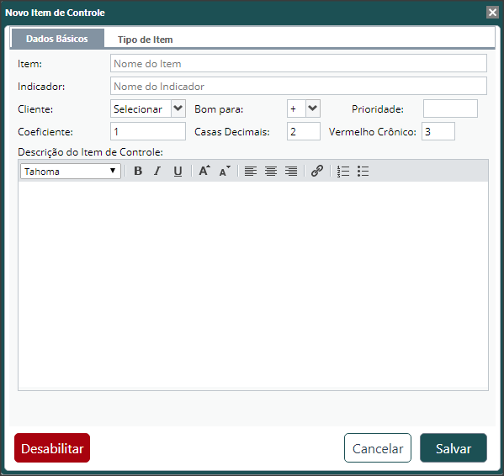Insert a bulleted list

(x=363, y=171)
